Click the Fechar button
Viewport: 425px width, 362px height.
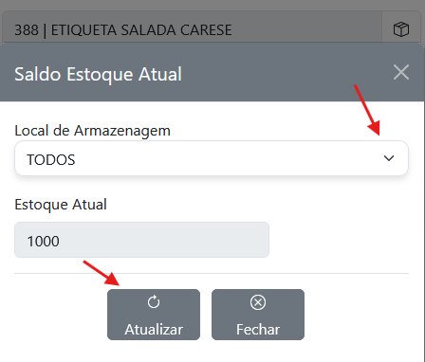258,315
